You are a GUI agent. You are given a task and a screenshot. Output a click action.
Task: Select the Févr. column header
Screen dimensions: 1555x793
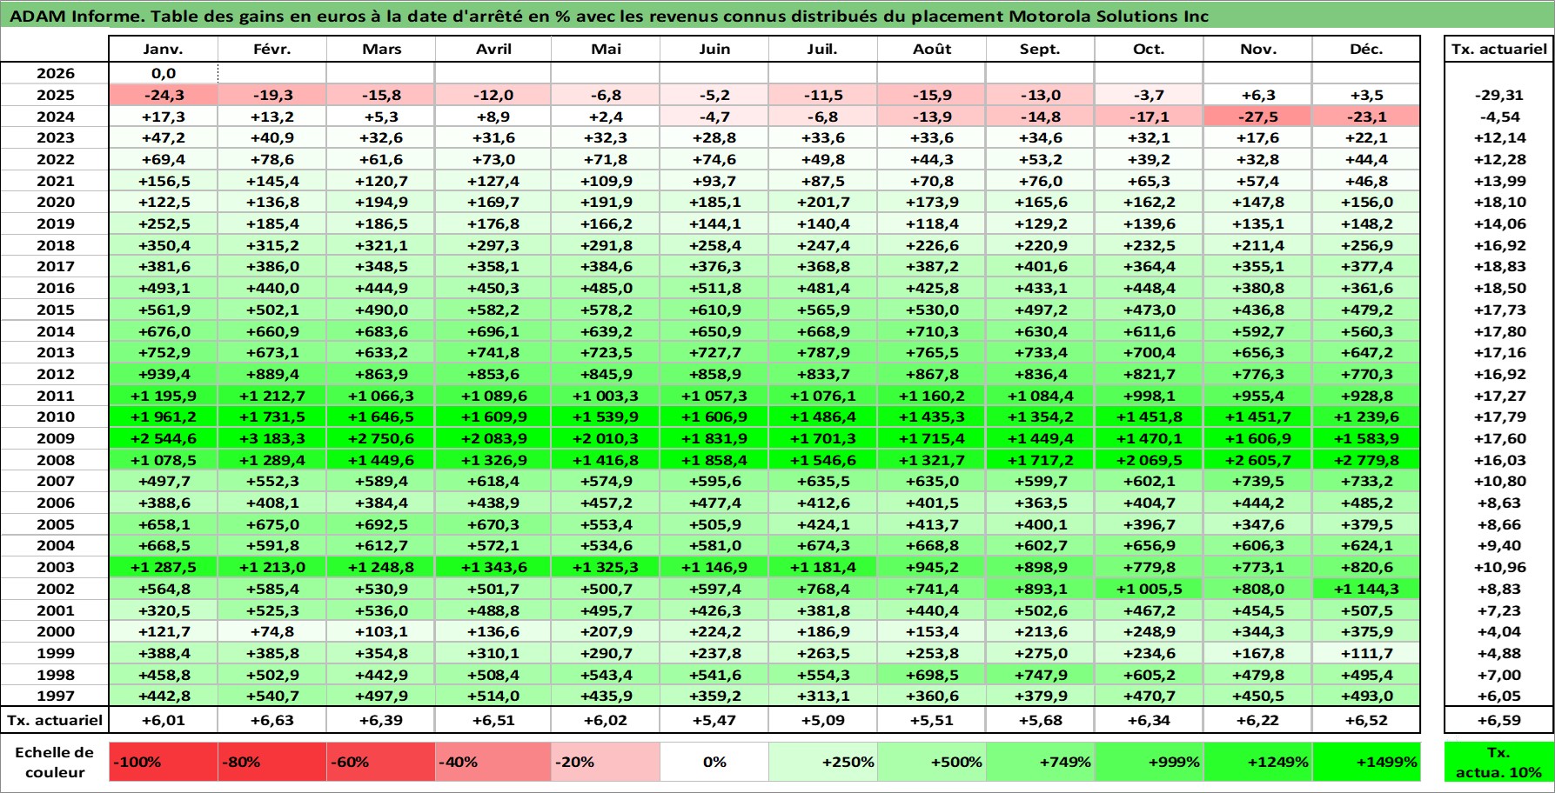pyautogui.click(x=272, y=49)
